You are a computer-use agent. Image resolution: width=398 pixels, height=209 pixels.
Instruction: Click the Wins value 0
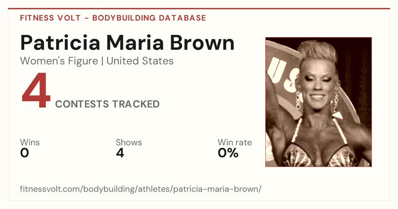click(25, 153)
